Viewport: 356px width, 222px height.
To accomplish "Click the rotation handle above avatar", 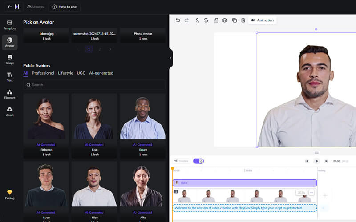I will [316, 30].
